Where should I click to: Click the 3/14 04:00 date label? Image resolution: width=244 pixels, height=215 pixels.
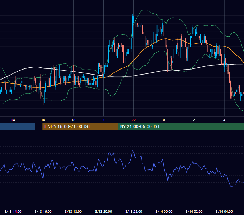(224, 211)
